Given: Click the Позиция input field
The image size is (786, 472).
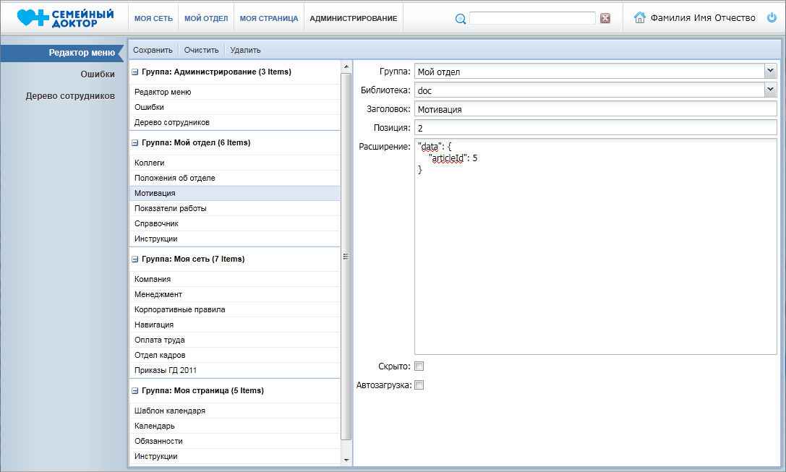Looking at the screenshot, I should click(596, 128).
